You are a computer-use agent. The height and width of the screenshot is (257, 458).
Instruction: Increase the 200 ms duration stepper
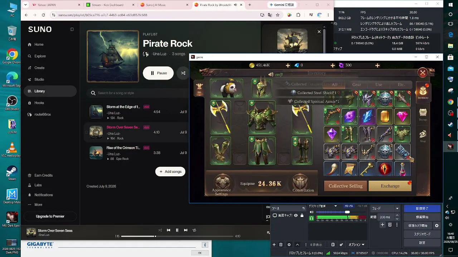click(x=397, y=215)
